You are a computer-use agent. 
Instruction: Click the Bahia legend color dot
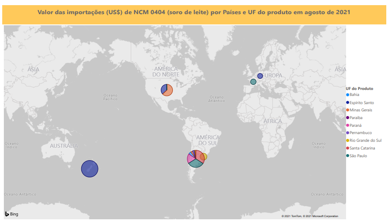(x=348, y=95)
